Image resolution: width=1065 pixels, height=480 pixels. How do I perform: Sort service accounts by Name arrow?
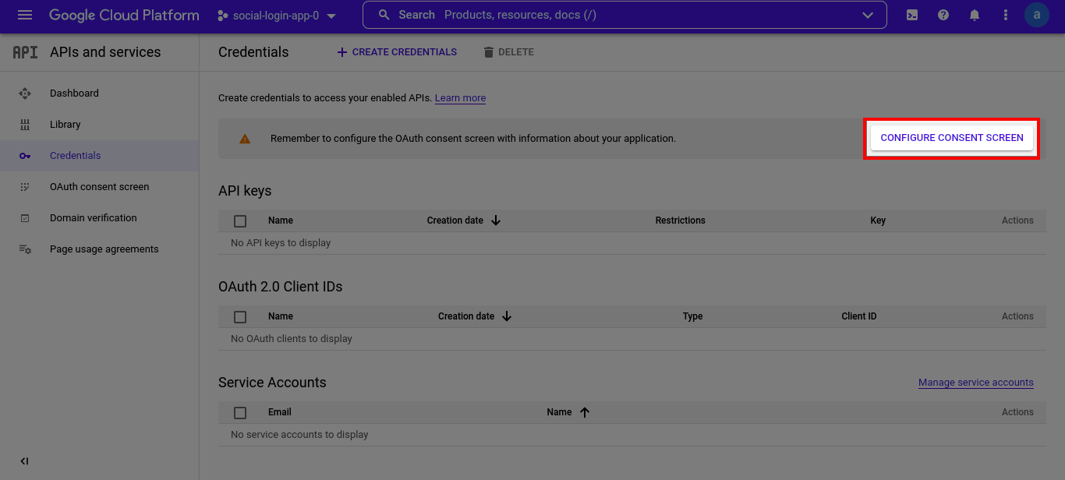pyautogui.click(x=585, y=412)
